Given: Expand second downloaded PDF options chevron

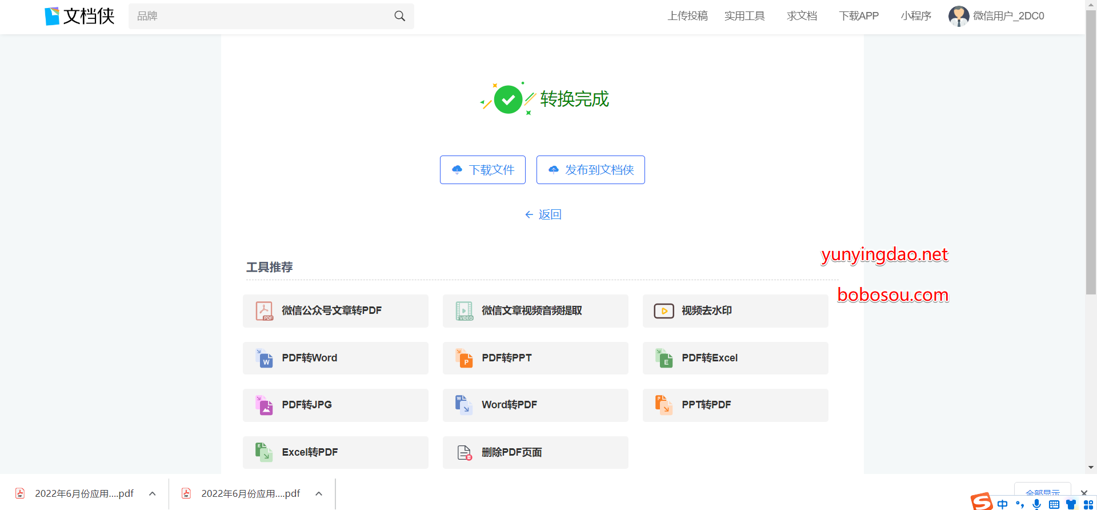Looking at the screenshot, I should (x=319, y=494).
